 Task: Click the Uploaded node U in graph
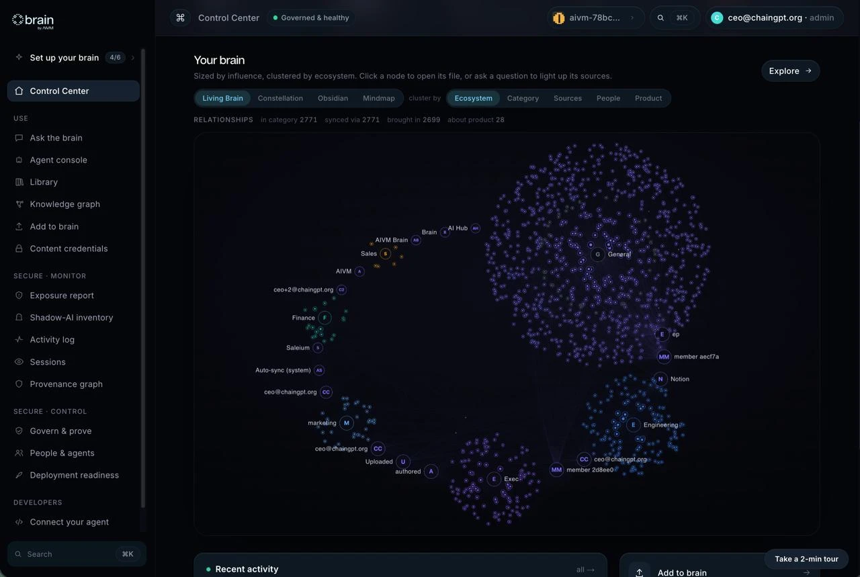[x=403, y=461]
